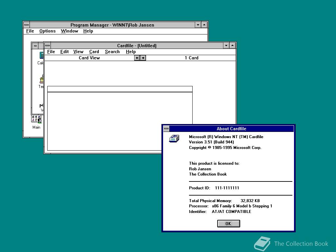
Task: Click Product ID '111-1111111' value
Action: click(227, 188)
